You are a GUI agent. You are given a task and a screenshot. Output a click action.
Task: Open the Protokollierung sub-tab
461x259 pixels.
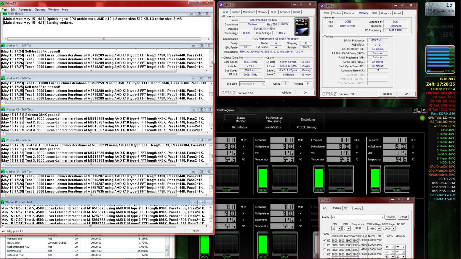307,127
